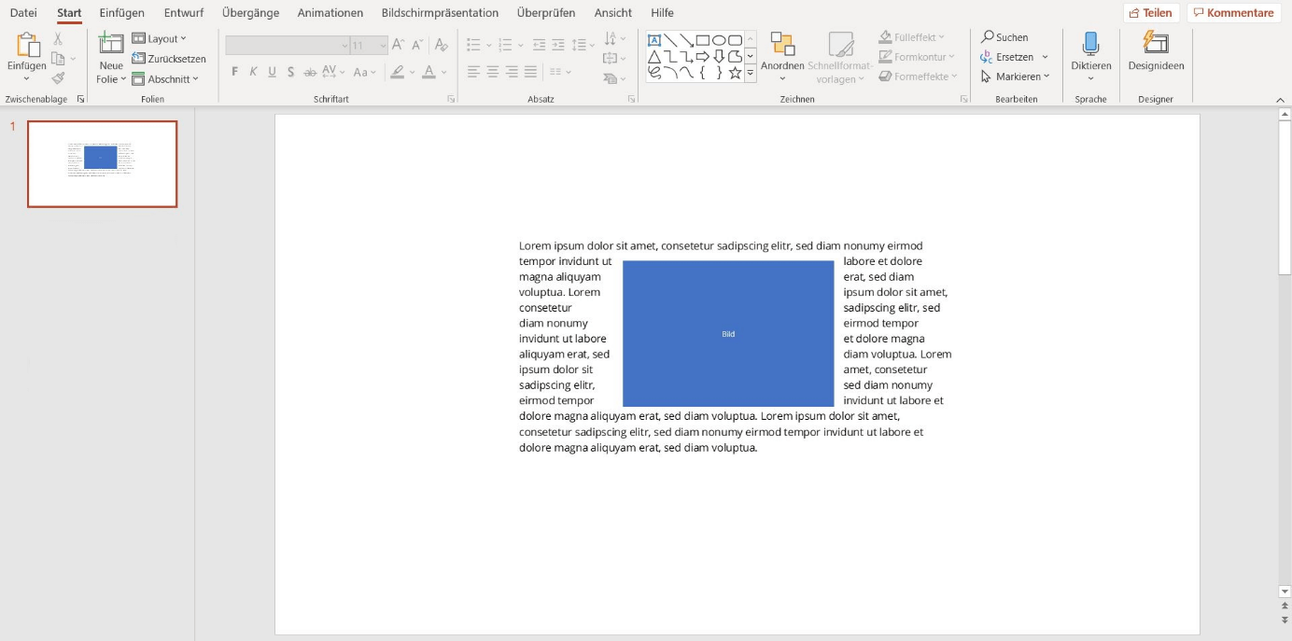Toggle underline with the U button

[x=272, y=72]
